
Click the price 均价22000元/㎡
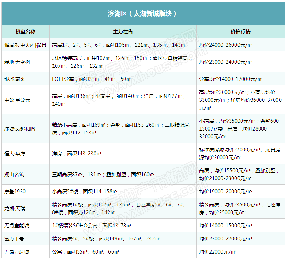pos(217,252)
